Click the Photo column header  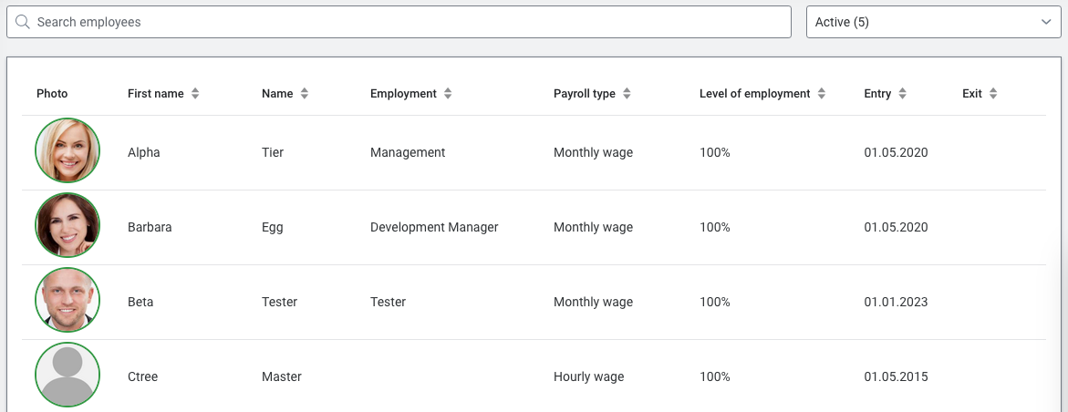click(52, 94)
